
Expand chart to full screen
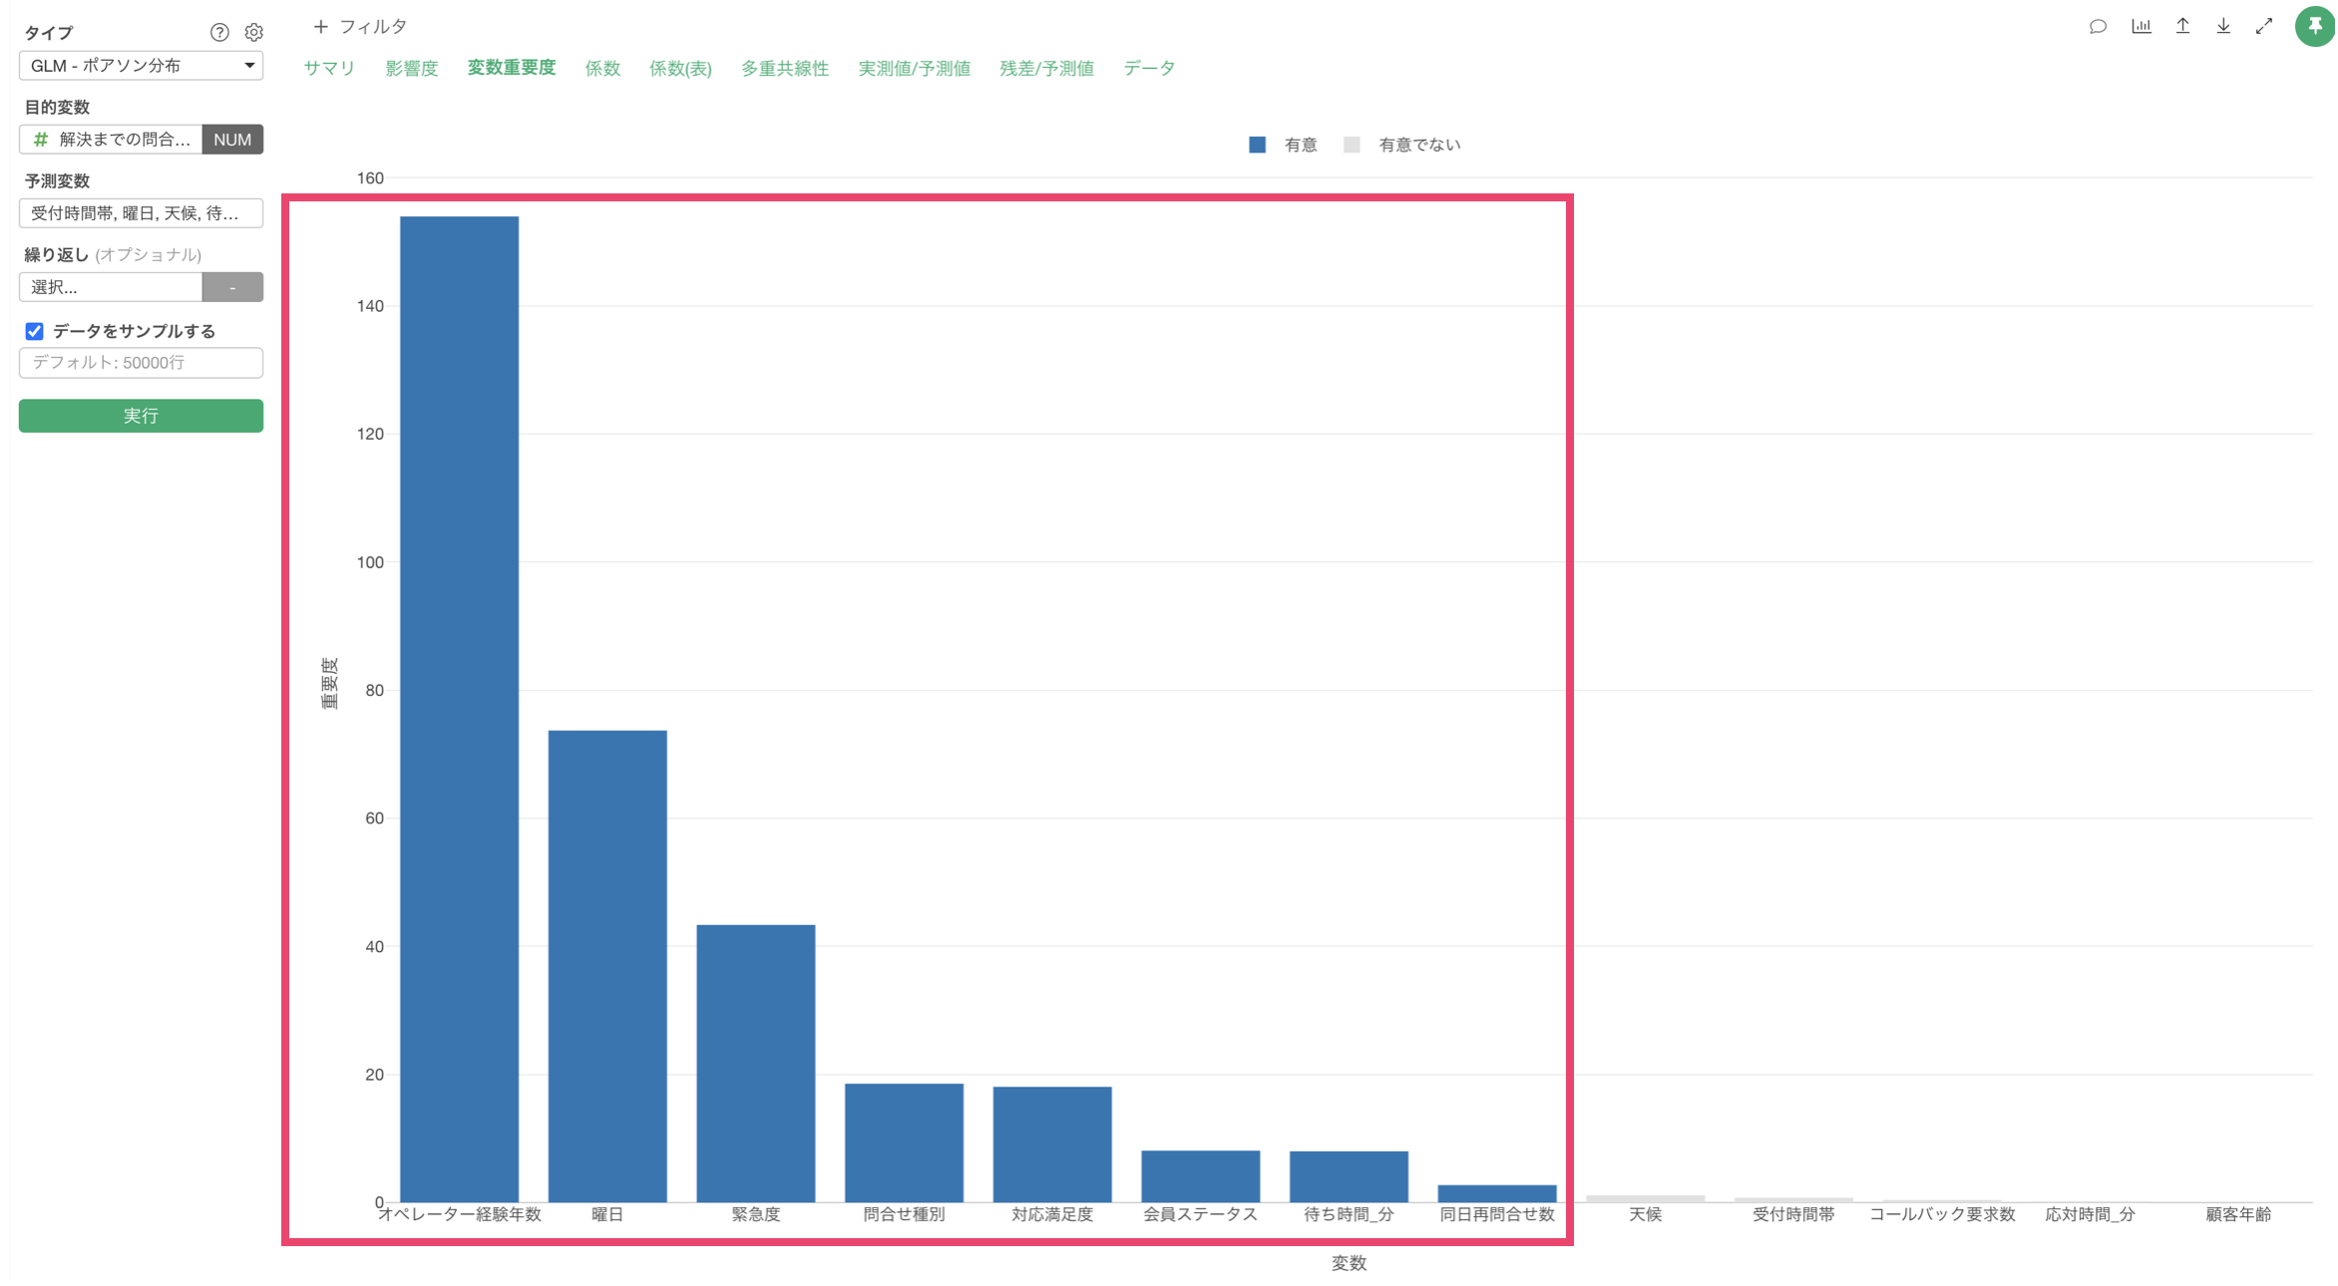2264,27
